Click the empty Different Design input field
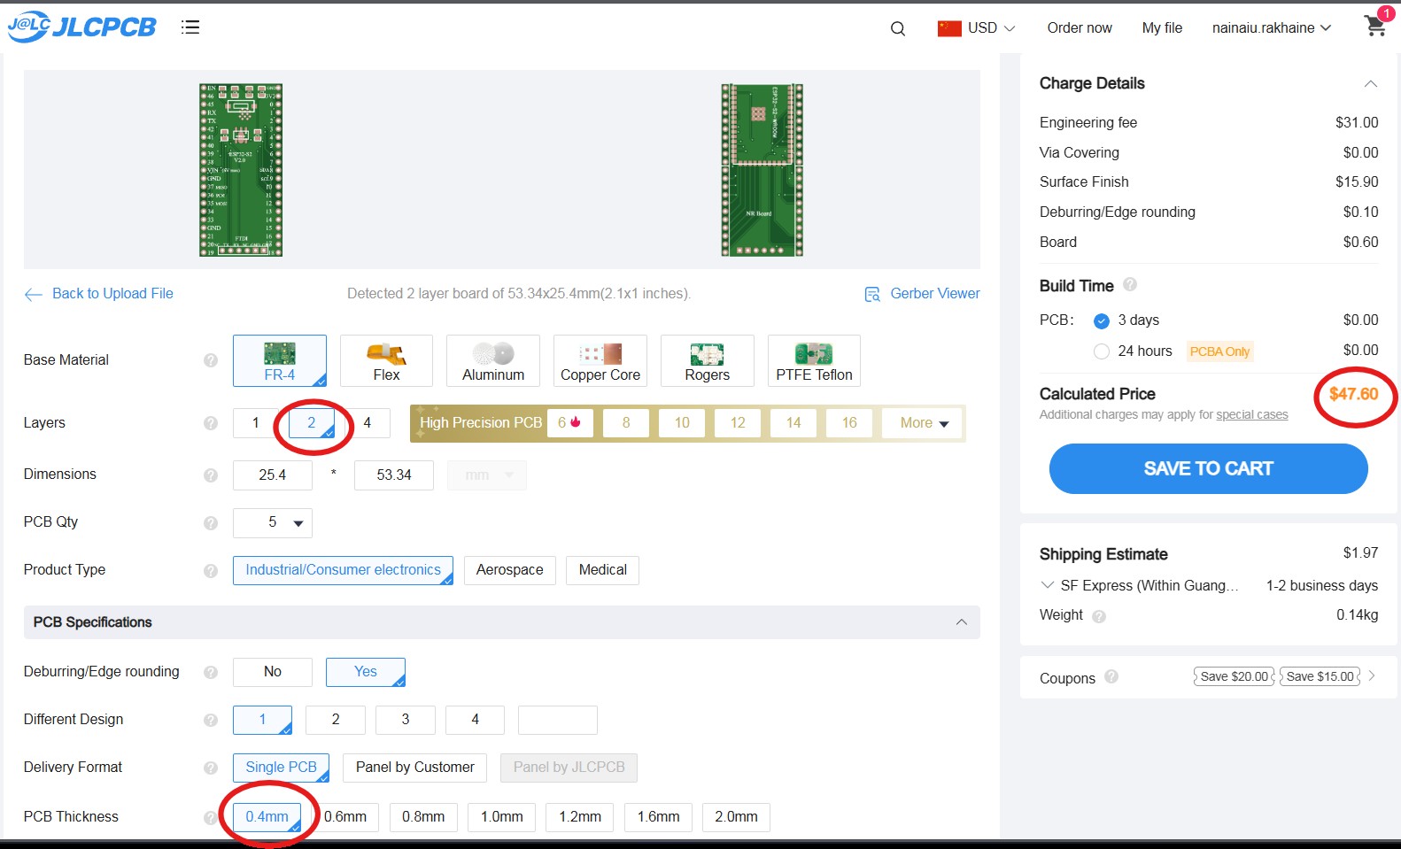The width and height of the screenshot is (1401, 849). click(x=558, y=720)
